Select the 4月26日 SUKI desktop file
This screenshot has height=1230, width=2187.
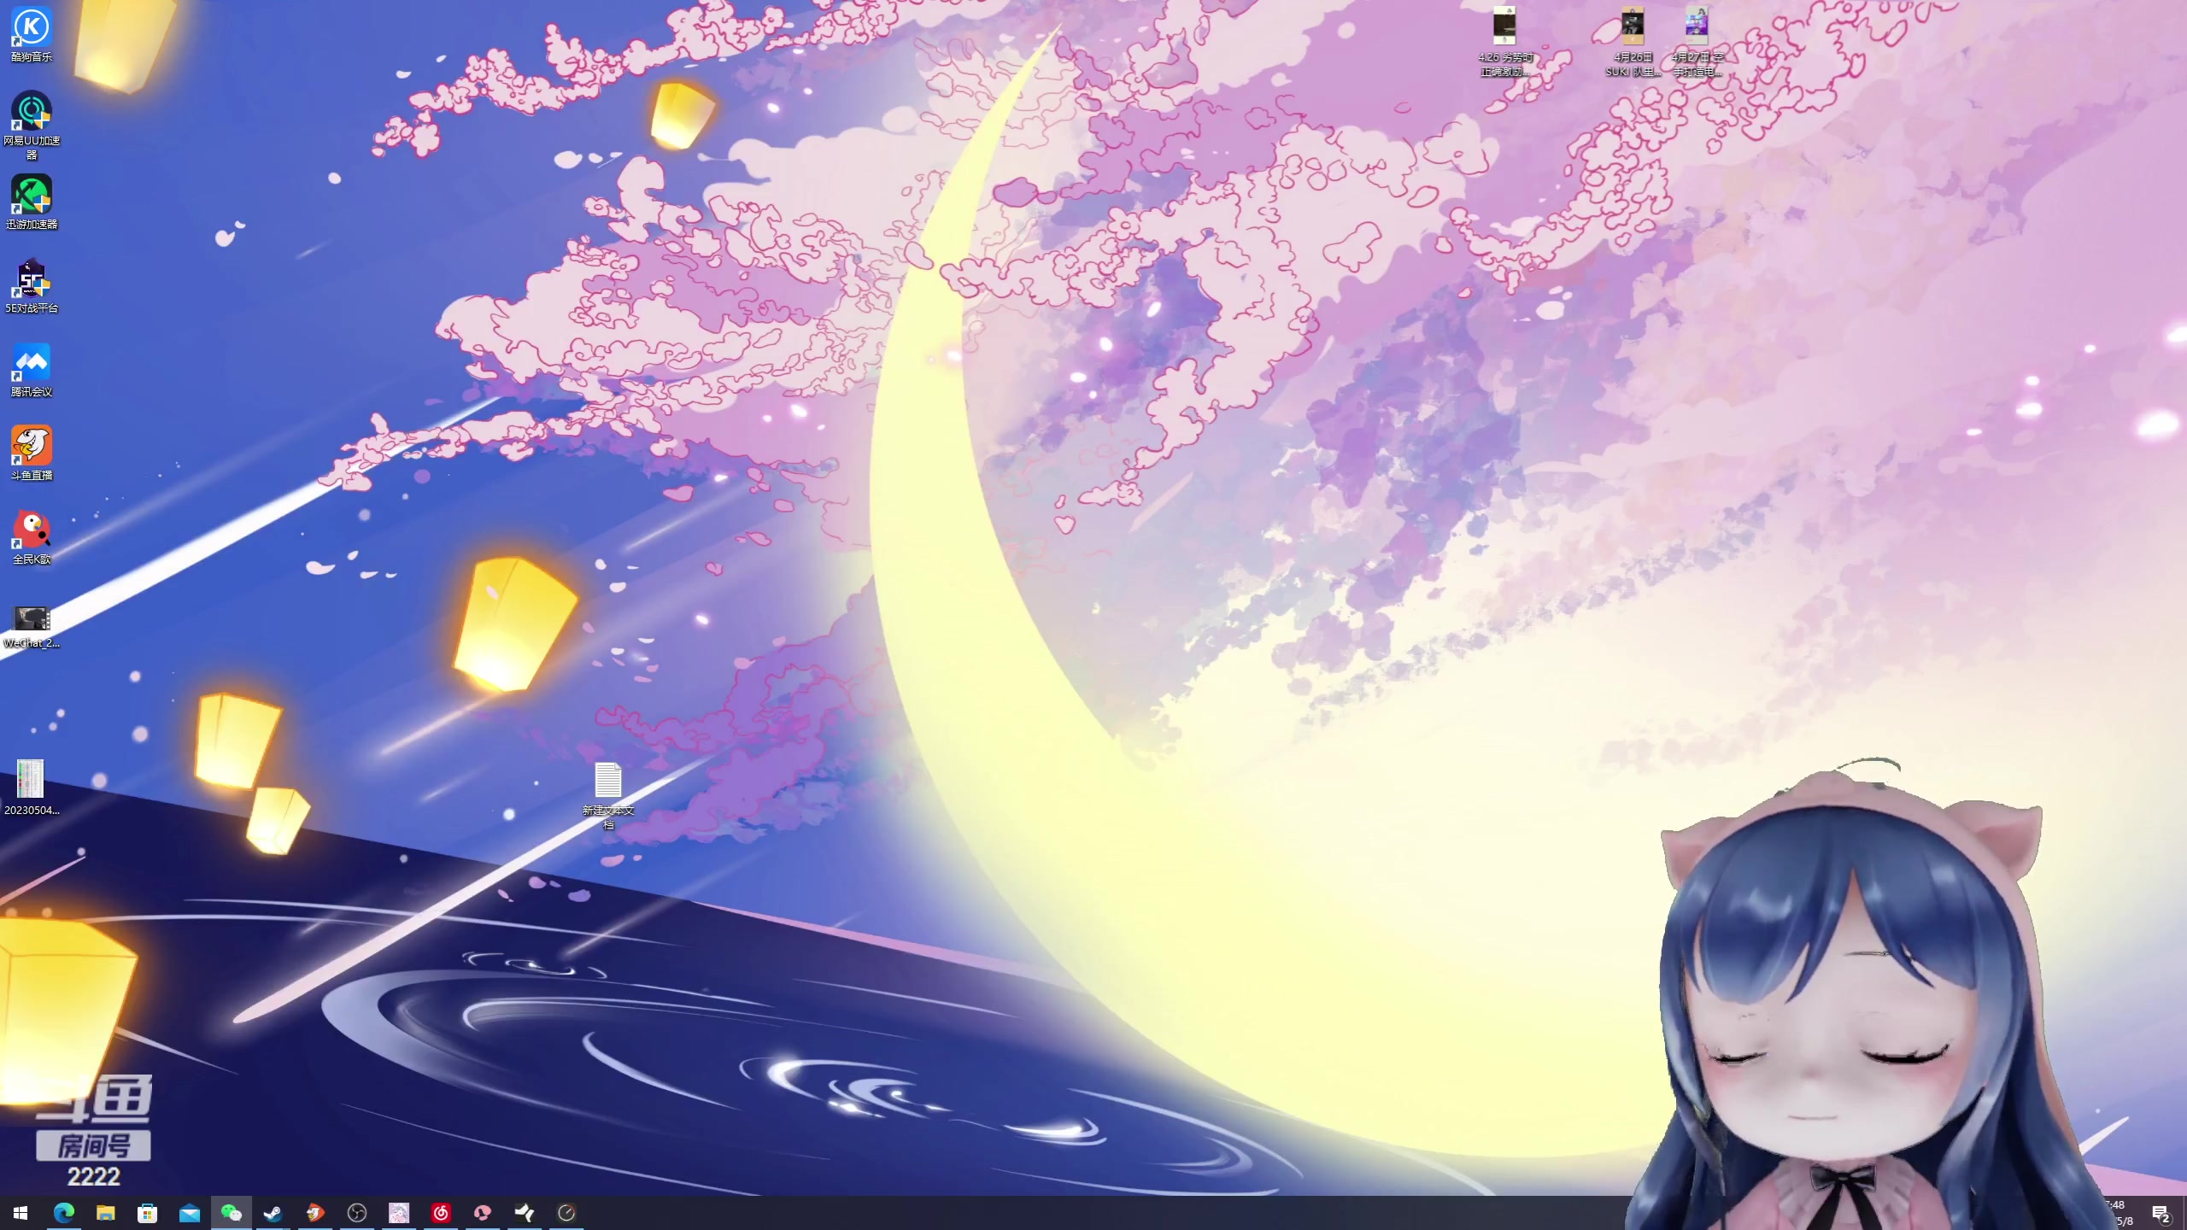click(x=1633, y=26)
